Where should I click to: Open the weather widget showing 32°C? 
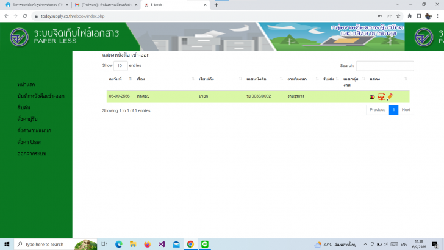[335, 244]
